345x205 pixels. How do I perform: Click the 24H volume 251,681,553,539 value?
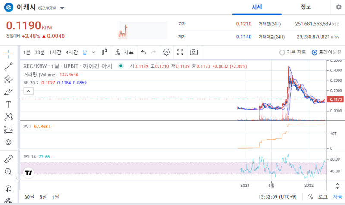(313, 24)
